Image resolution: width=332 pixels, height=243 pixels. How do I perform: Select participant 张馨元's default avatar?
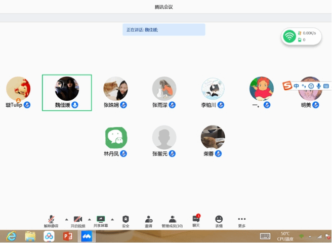click(x=164, y=137)
